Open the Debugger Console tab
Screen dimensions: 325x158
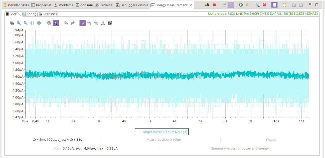(x=132, y=5)
